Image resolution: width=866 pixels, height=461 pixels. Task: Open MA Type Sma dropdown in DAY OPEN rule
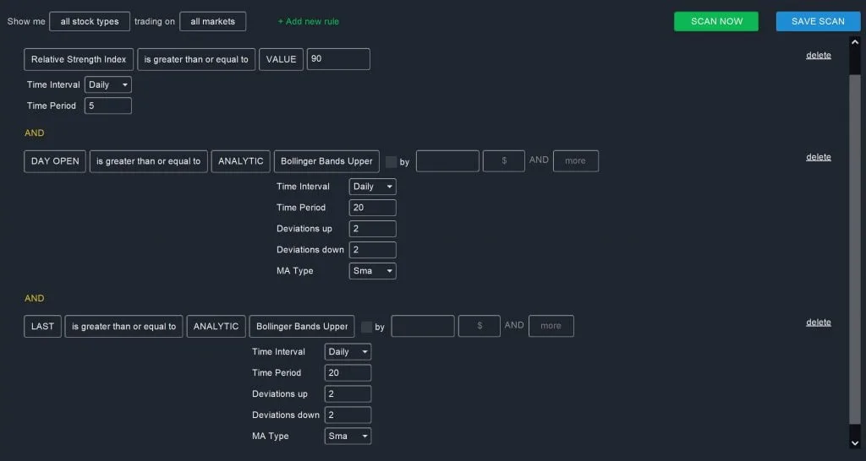tap(373, 271)
